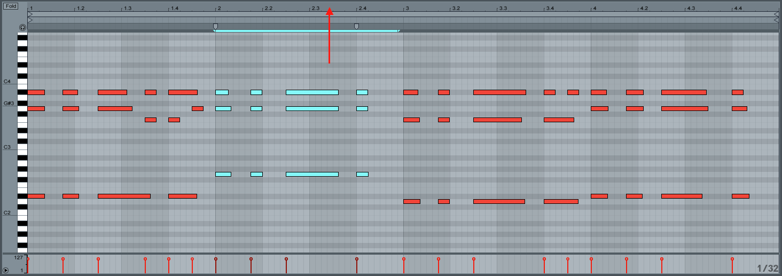Click the 4.2 label in the ruler

[x=644, y=9]
